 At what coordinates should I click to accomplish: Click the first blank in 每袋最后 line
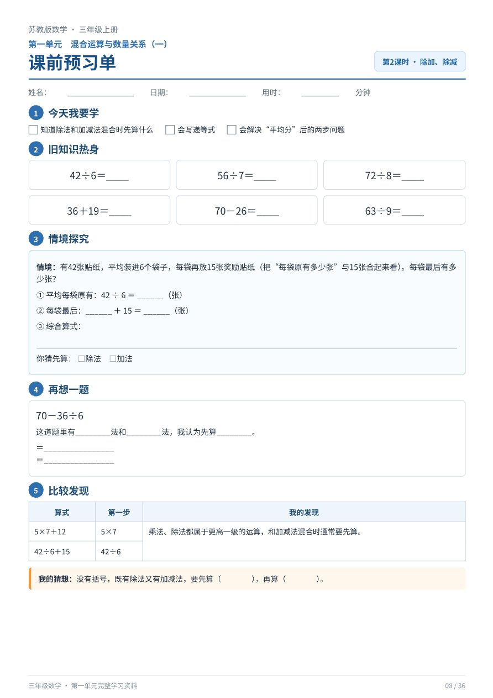pyautogui.click(x=99, y=311)
